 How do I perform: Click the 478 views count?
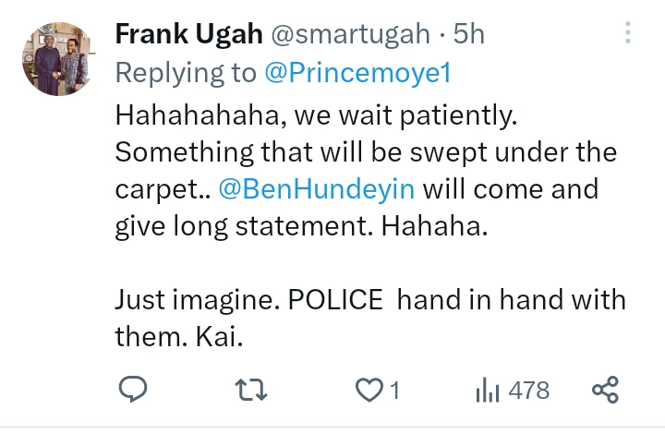(x=528, y=391)
